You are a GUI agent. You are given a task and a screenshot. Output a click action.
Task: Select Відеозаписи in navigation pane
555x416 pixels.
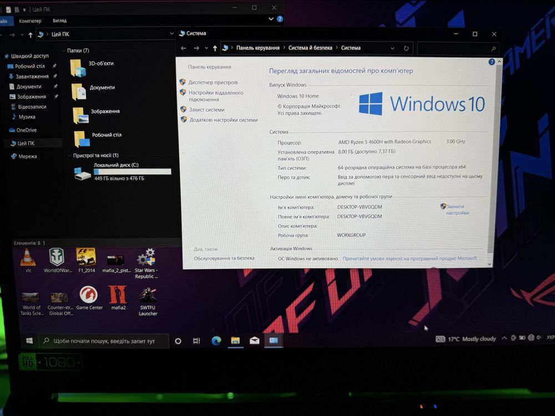(32, 107)
